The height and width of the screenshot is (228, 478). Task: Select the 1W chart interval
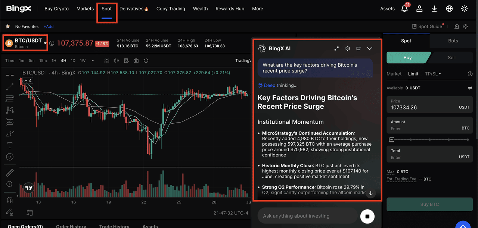point(83,61)
